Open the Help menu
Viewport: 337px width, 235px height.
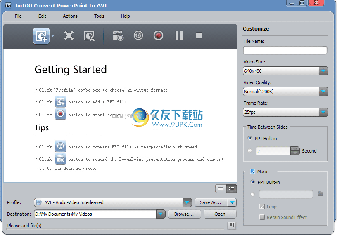coord(125,16)
